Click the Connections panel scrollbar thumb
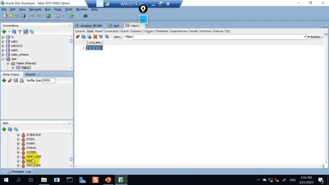Image resolution: width=329 pixels, height=185 pixels. coord(71,41)
